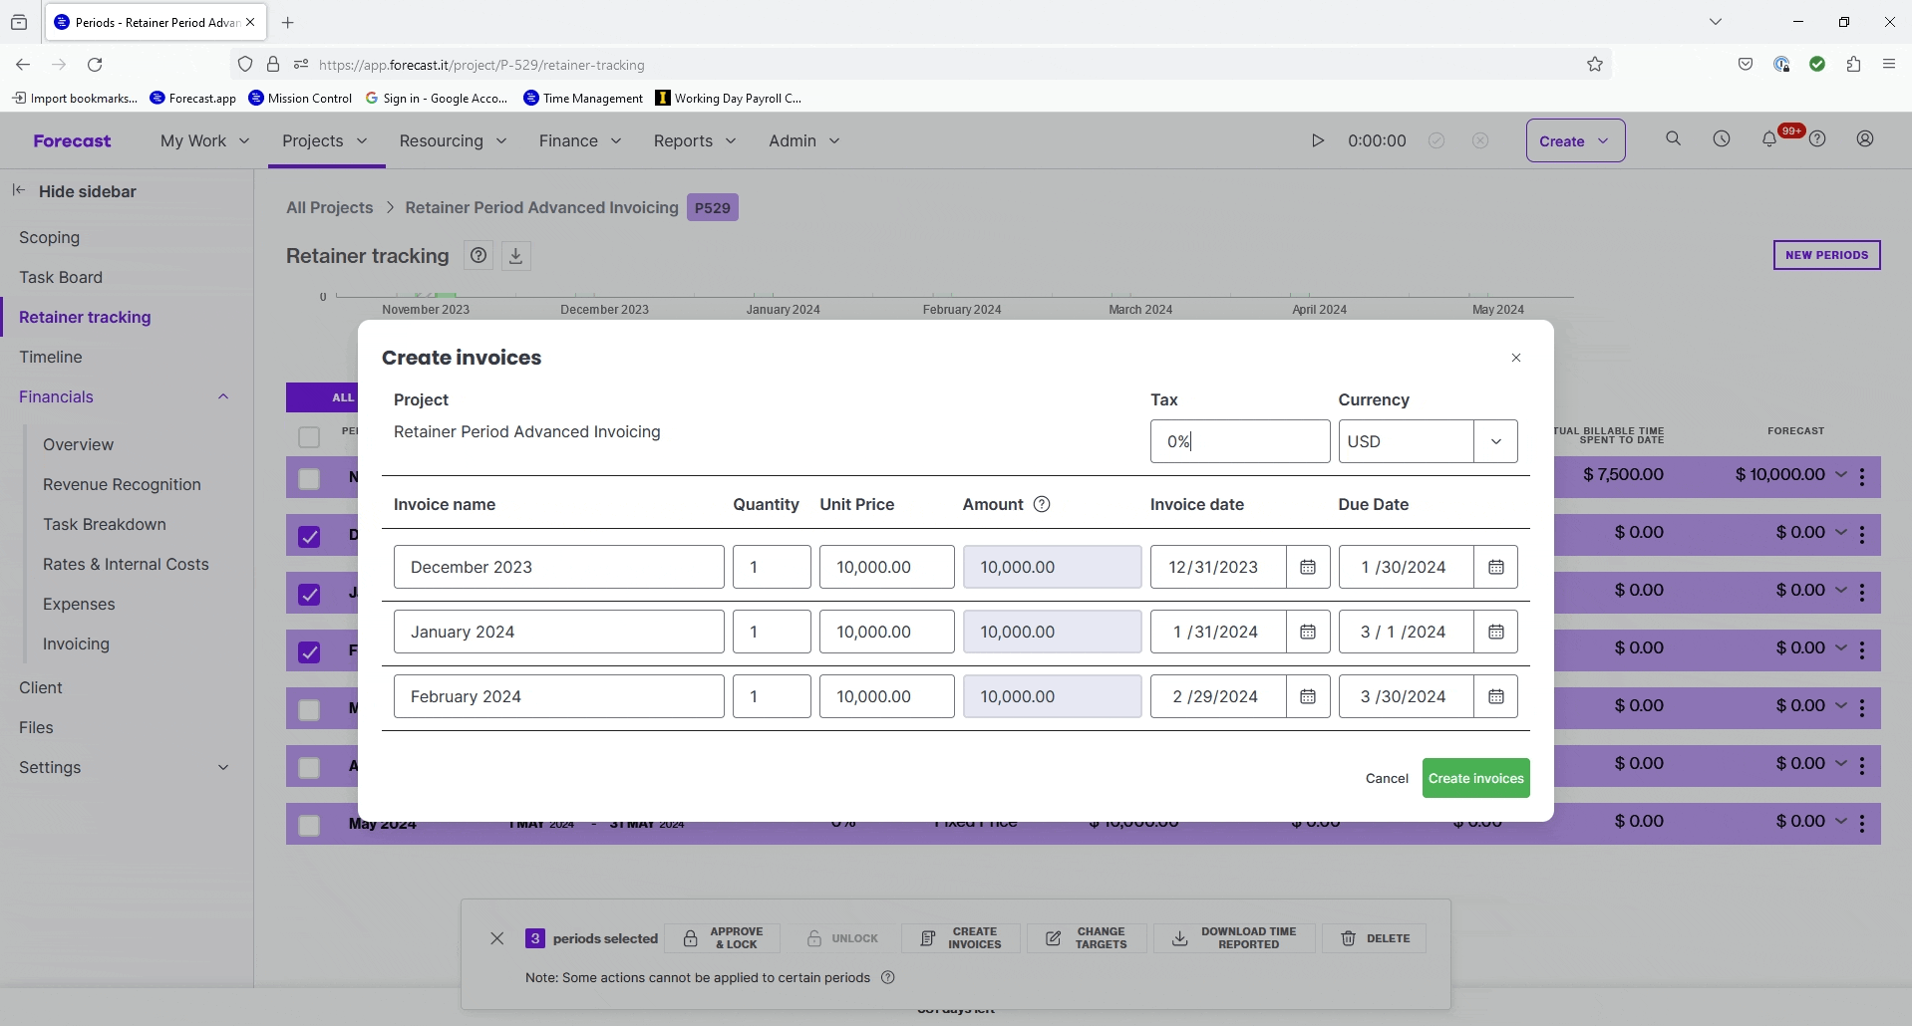
Task: Check the May 2024 period checkbox
Action: click(309, 826)
